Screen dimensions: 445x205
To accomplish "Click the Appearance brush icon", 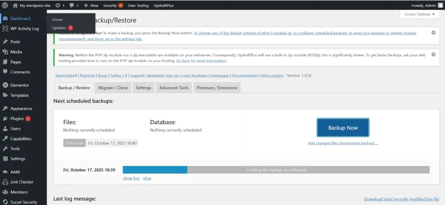I will coord(5,108).
